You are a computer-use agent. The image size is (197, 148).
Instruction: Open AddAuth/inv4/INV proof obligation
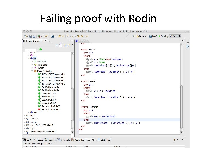click(x=51, y=90)
